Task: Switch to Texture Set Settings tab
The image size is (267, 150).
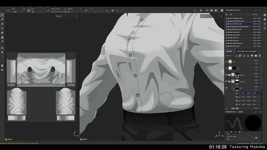Action: 247,51
